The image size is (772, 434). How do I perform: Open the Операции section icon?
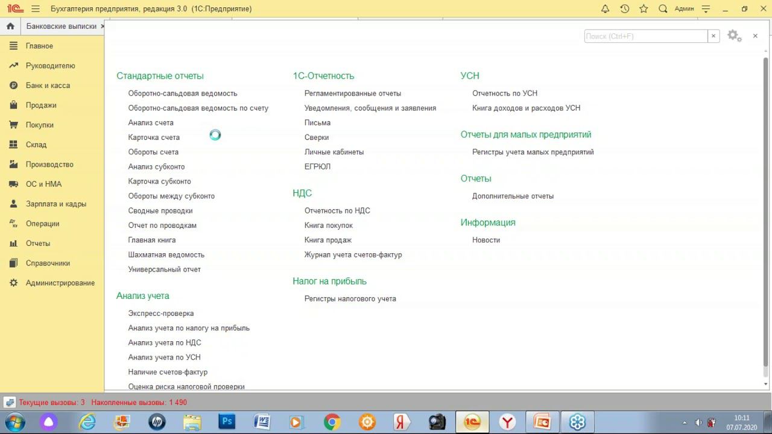click(x=13, y=224)
